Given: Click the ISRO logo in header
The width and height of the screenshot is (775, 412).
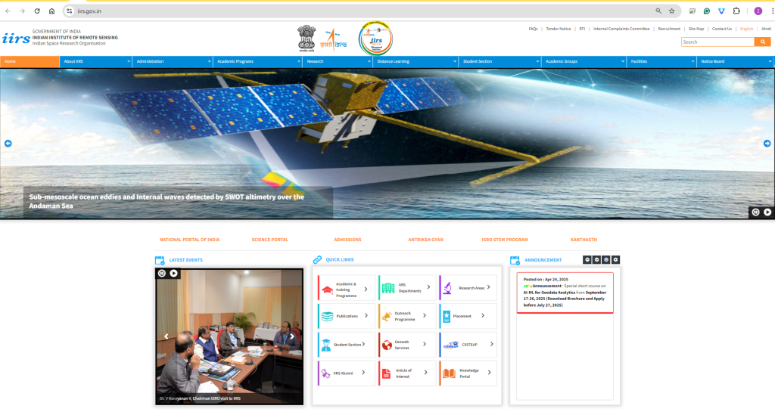Looking at the screenshot, I should click(334, 39).
